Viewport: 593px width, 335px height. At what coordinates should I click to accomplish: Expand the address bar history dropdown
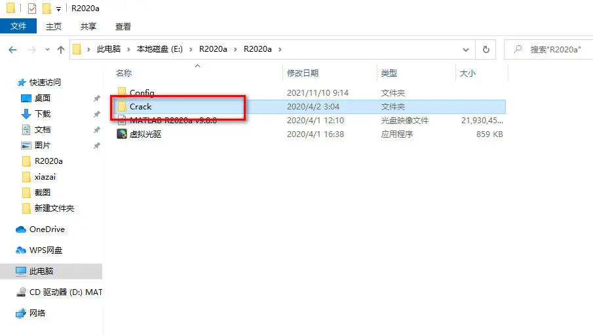[x=466, y=50]
